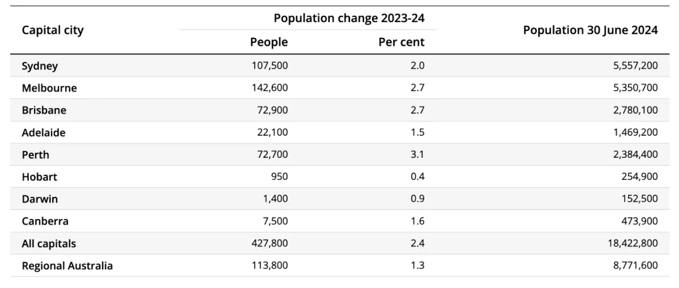The image size is (679, 288).
Task: Select the Darwin row label
Action: (40, 199)
